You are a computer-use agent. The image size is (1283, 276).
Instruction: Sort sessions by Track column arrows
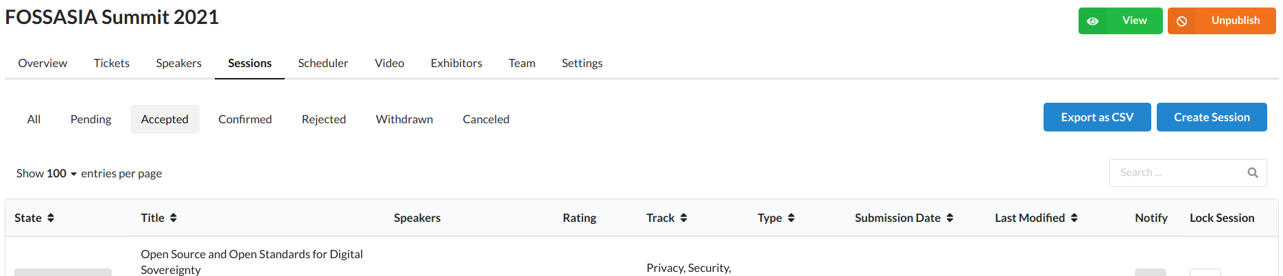coord(683,218)
